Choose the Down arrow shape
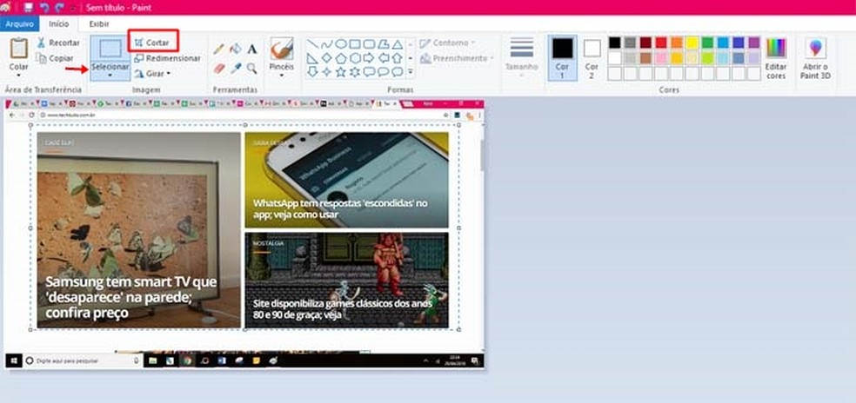The image size is (856, 403). pos(312,72)
